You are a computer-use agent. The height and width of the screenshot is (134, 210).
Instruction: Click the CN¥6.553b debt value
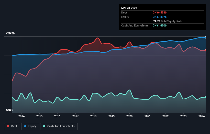tap(160, 12)
